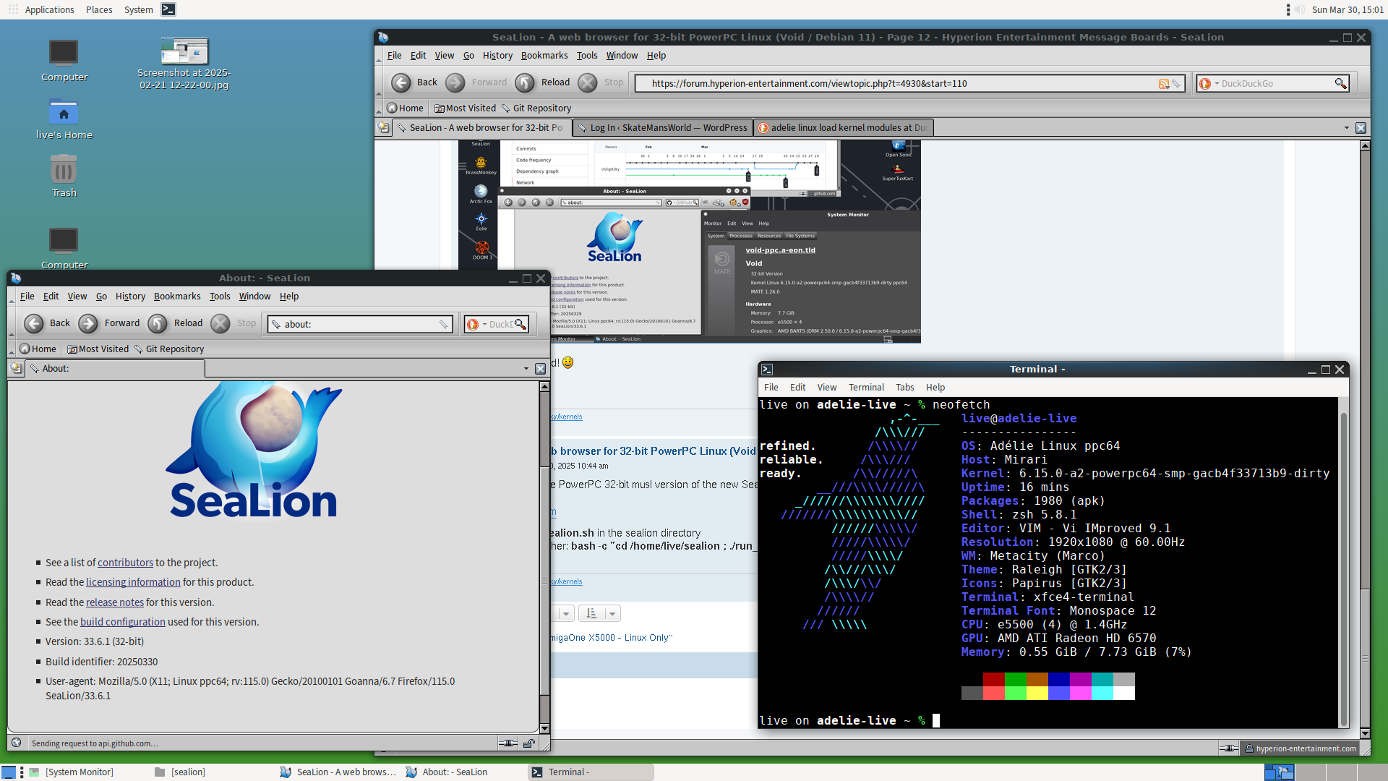Screen dimensions: 1388x781
Task: Expand the search engine dropdown in About window
Action: click(x=484, y=325)
